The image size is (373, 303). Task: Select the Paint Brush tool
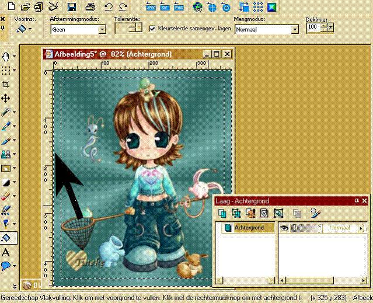[6, 140]
